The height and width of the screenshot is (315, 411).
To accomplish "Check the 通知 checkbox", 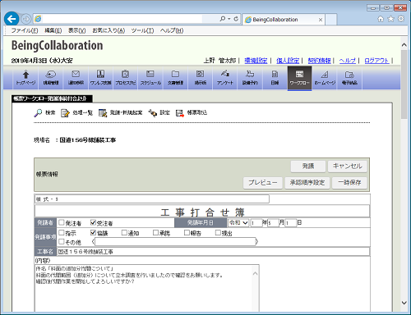I will click(x=124, y=233).
